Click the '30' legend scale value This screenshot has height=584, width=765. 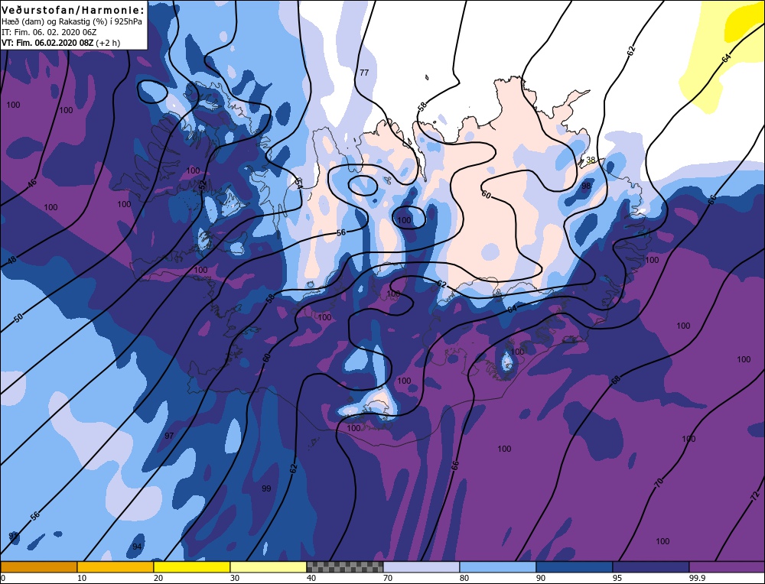[x=235, y=578]
